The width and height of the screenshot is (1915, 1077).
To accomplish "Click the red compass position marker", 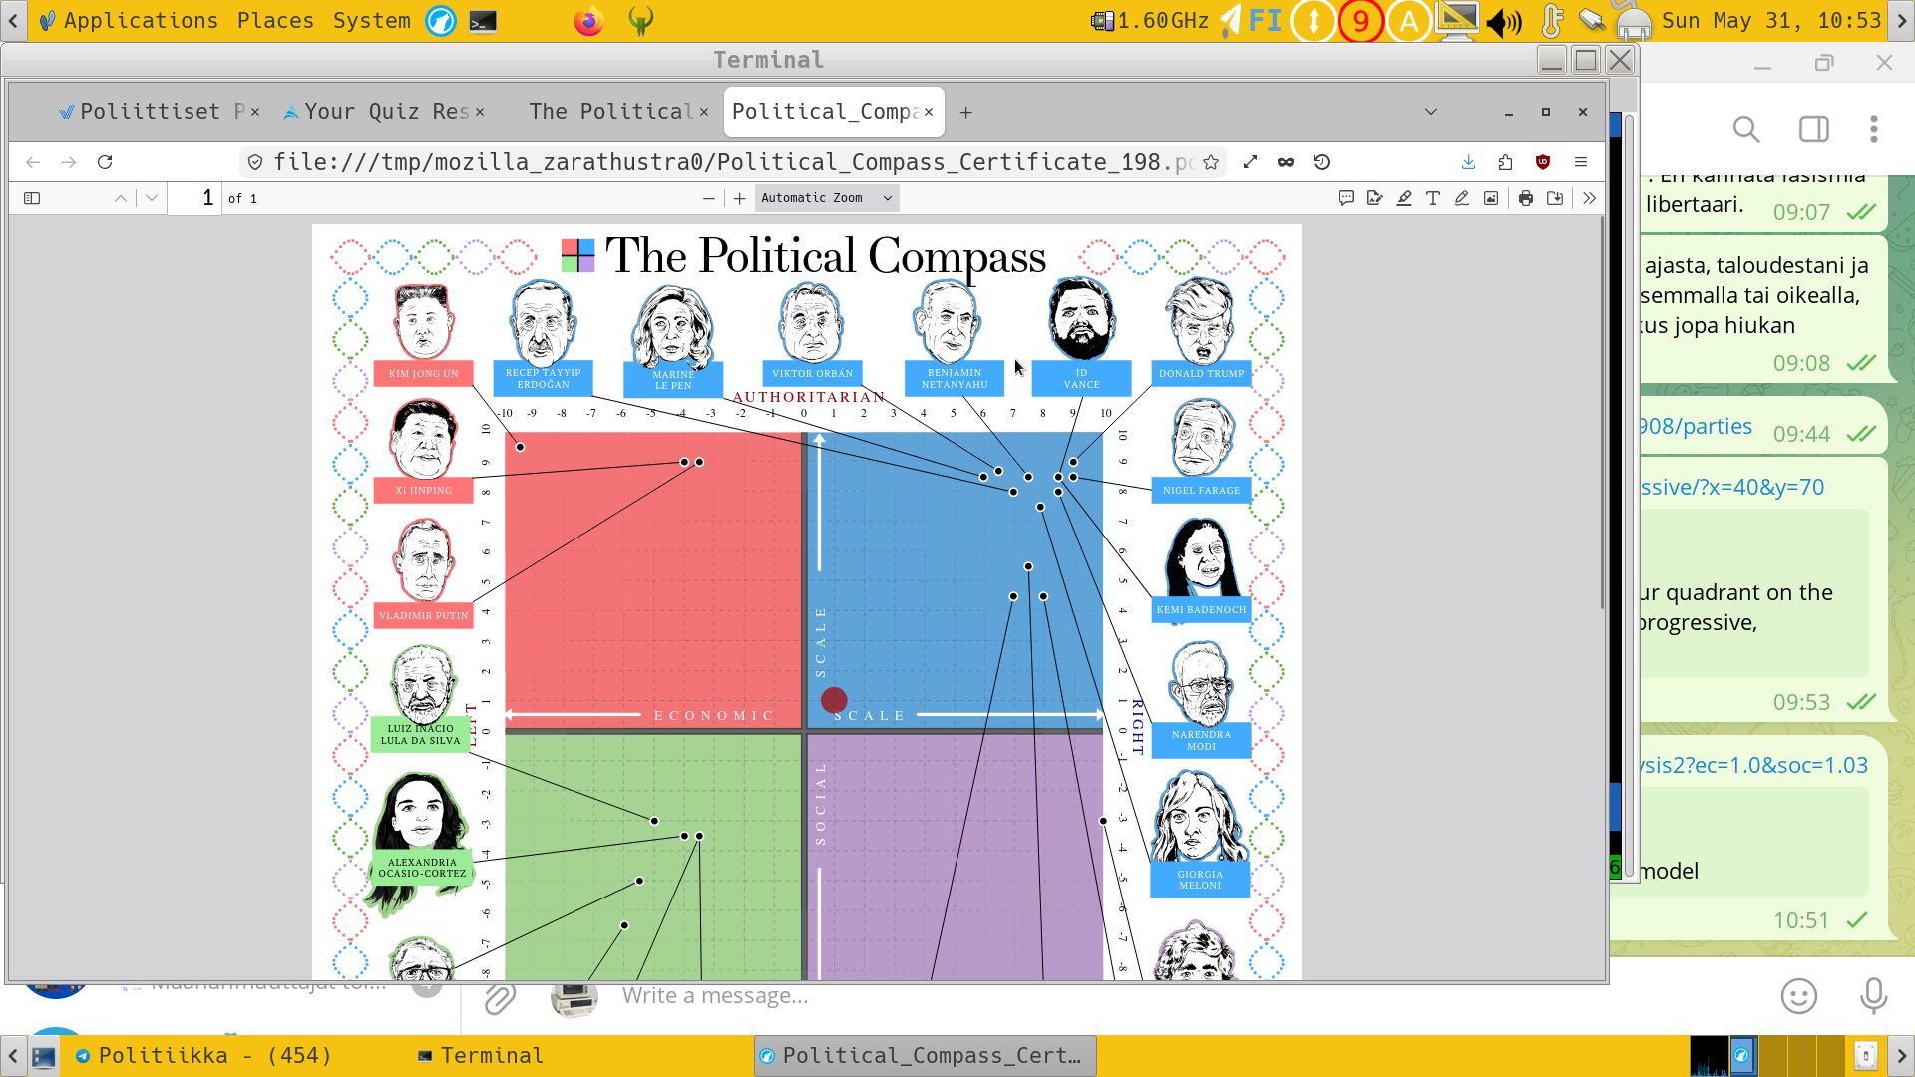I will [834, 700].
